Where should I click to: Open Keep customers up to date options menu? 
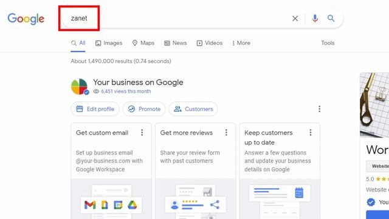click(311, 133)
